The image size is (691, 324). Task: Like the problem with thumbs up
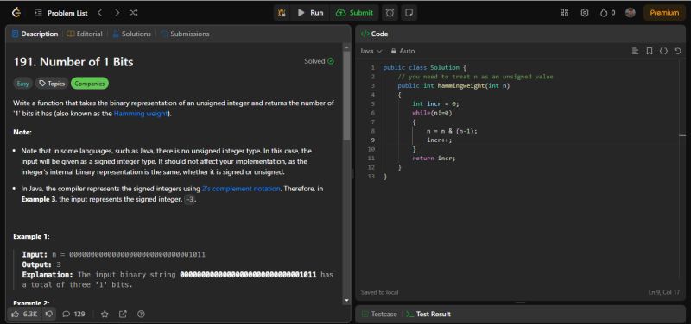coord(25,314)
